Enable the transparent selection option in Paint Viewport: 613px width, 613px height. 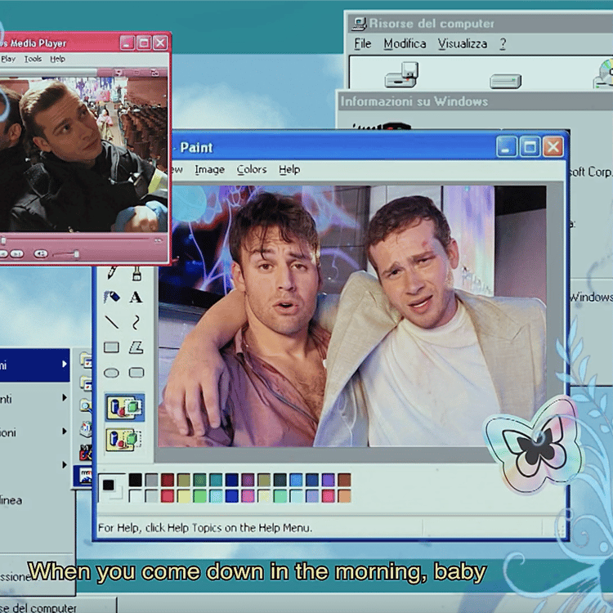pyautogui.click(x=123, y=440)
